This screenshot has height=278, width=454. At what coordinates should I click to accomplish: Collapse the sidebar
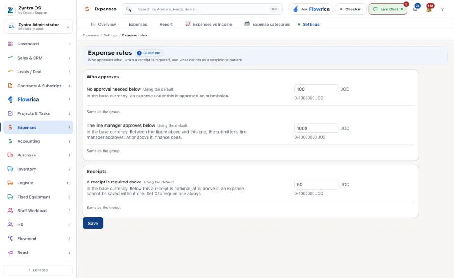point(38,270)
